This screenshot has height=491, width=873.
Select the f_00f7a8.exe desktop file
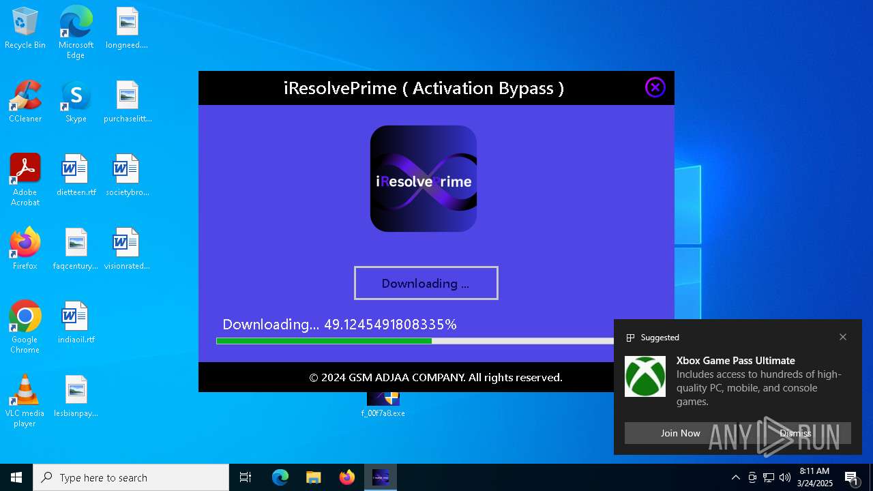pyautogui.click(x=383, y=404)
